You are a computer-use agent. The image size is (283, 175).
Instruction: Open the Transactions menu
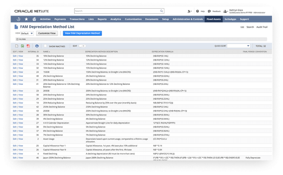click(x=77, y=19)
